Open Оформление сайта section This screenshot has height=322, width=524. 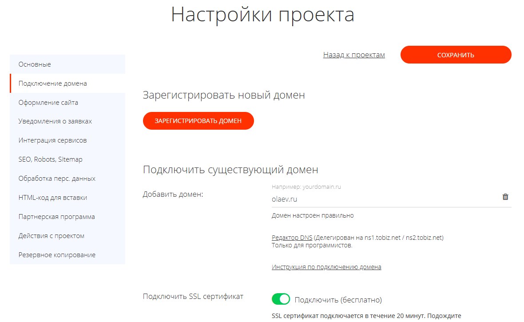(67, 102)
